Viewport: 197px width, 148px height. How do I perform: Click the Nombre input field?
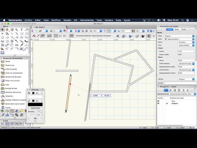180,83
